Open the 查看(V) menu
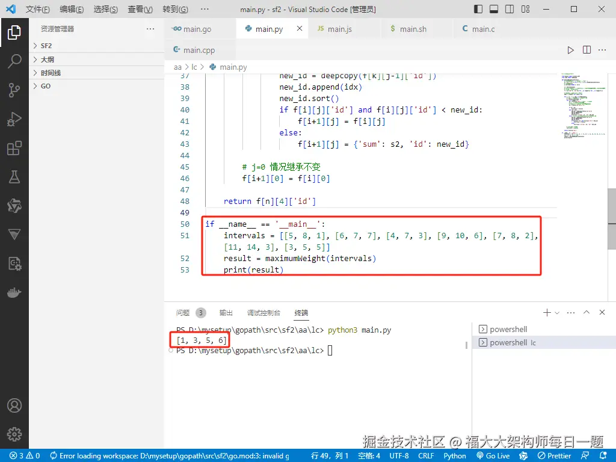This screenshot has height=462, width=616. pos(140,9)
